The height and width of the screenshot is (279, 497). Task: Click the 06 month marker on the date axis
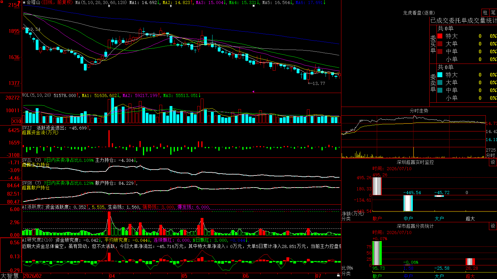[246, 276]
